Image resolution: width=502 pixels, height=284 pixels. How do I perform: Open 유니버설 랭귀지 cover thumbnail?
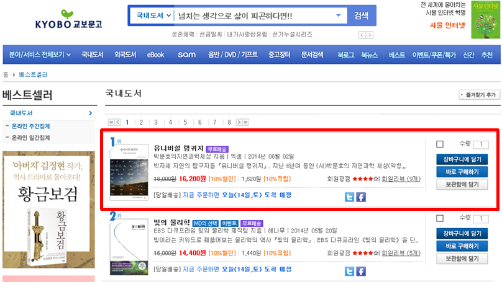(x=129, y=172)
